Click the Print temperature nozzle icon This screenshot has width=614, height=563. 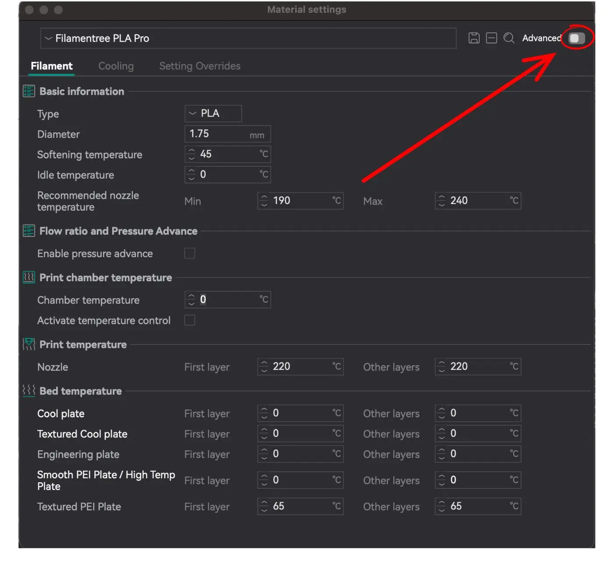tap(29, 344)
